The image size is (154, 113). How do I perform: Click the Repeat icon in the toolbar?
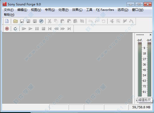coord(103,21)
